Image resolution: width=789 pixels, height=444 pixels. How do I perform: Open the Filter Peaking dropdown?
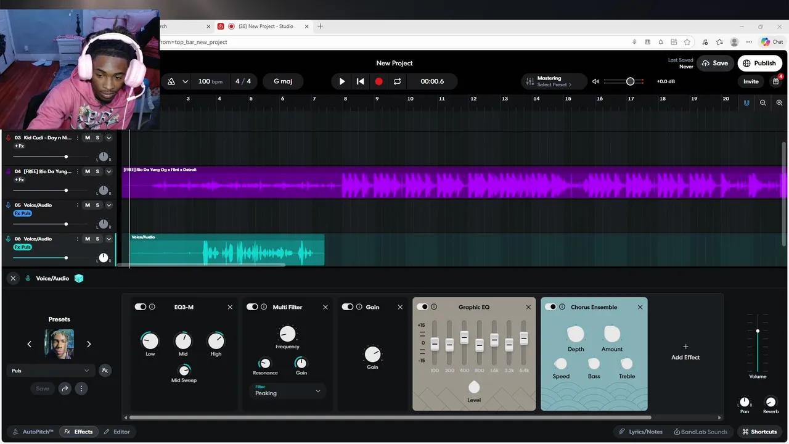tap(288, 390)
